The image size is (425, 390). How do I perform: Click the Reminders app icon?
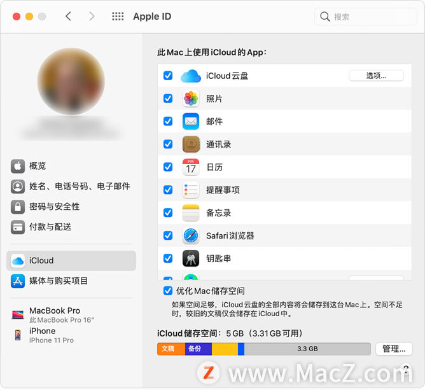[191, 190]
